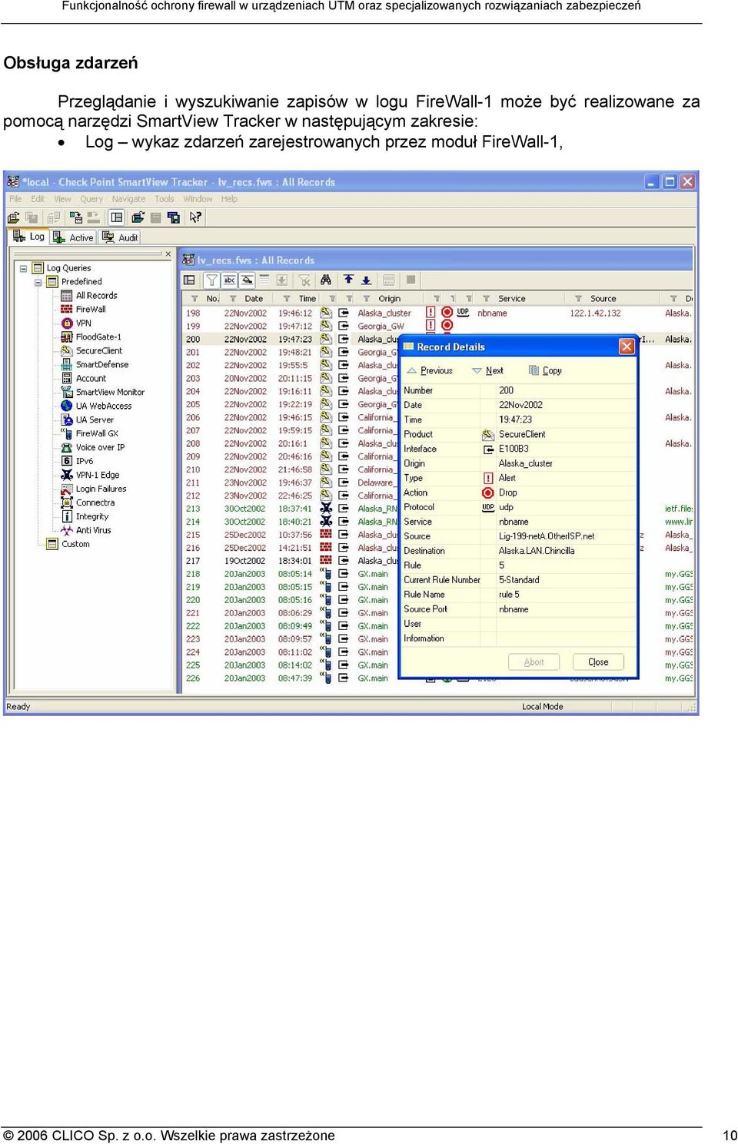Open the Origin column filter funnel
This screenshot has height=1144, width=738.
point(366,299)
